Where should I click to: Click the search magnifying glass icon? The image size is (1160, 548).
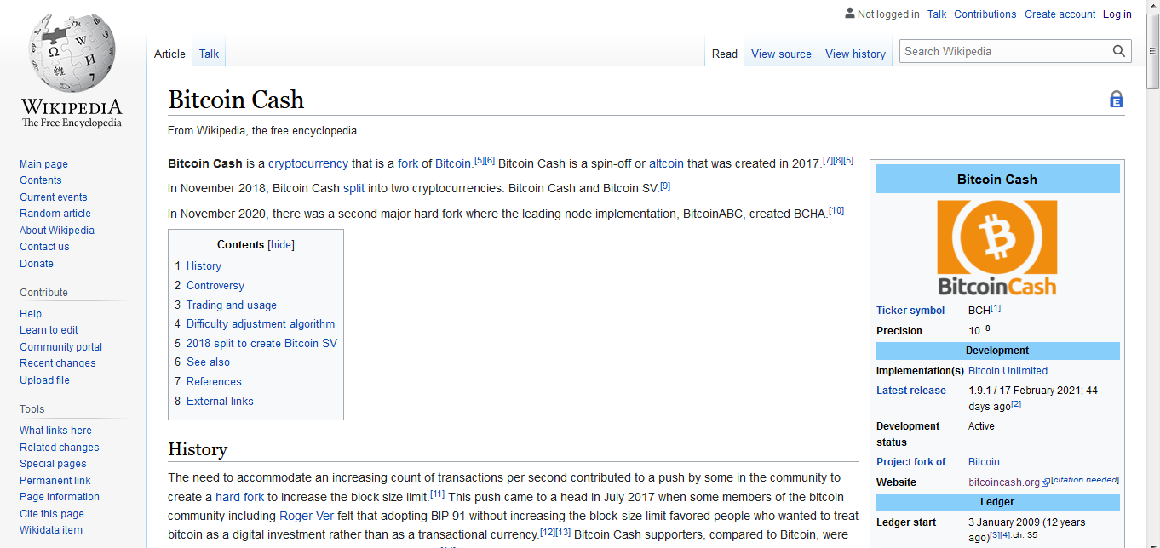click(1119, 51)
